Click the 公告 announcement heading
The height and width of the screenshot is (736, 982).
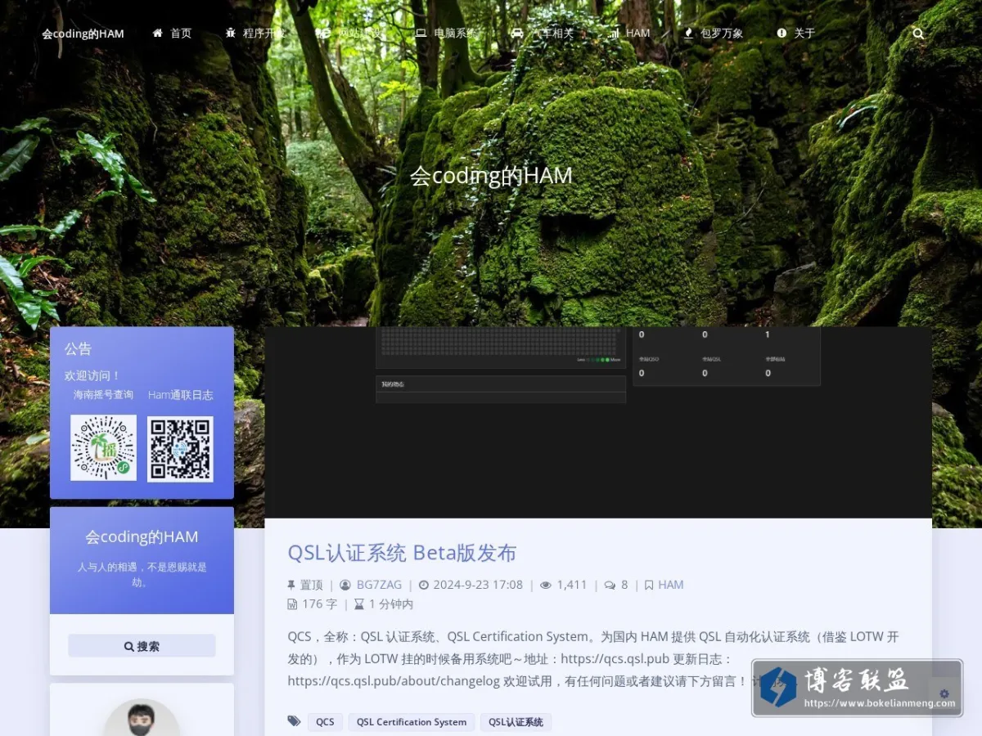(78, 349)
